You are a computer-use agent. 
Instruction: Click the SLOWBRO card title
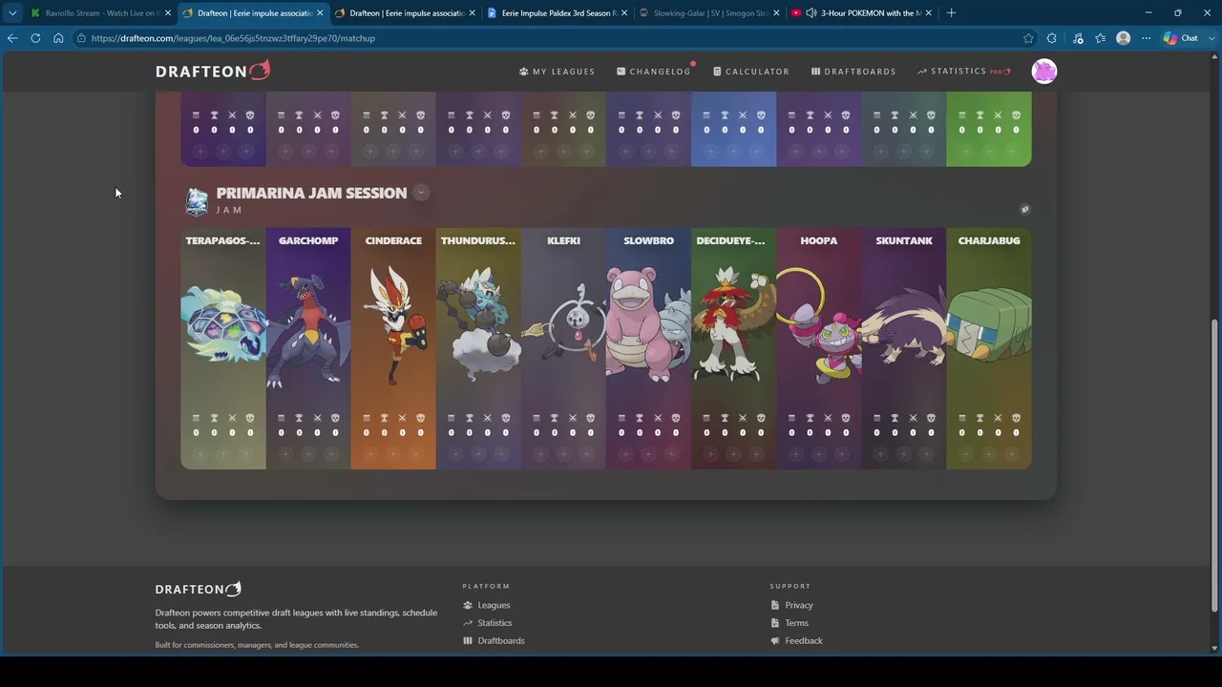click(x=648, y=240)
